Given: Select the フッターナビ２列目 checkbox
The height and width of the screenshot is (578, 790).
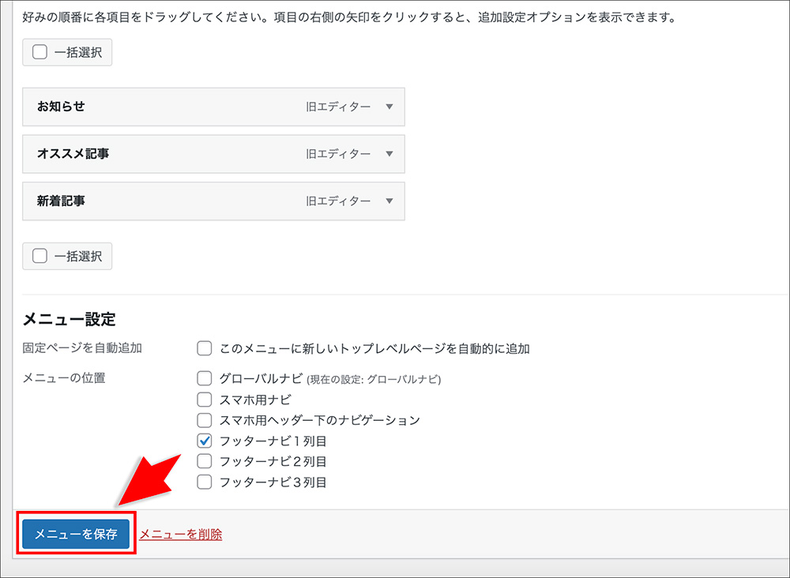Looking at the screenshot, I should click(x=205, y=461).
